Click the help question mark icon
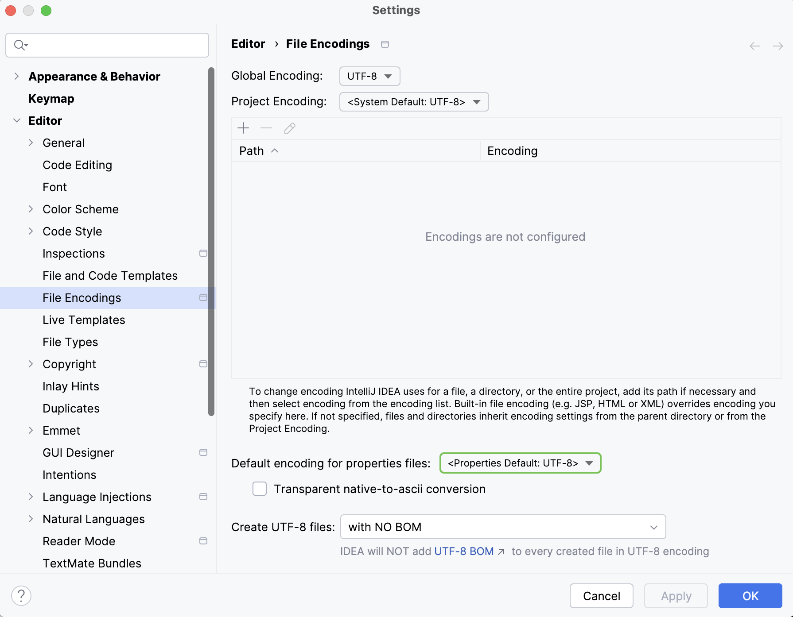 click(x=21, y=596)
